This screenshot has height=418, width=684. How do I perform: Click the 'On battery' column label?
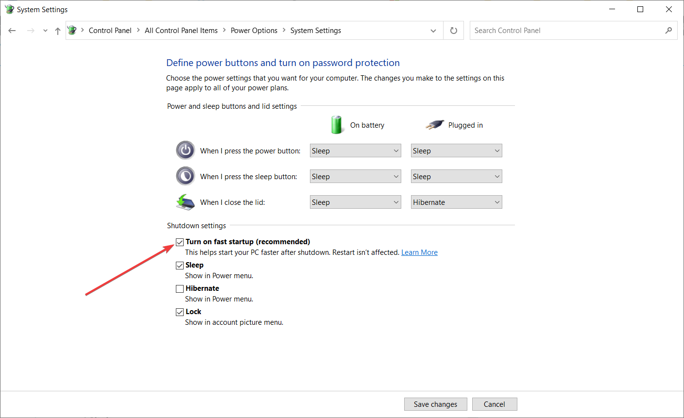pos(367,125)
